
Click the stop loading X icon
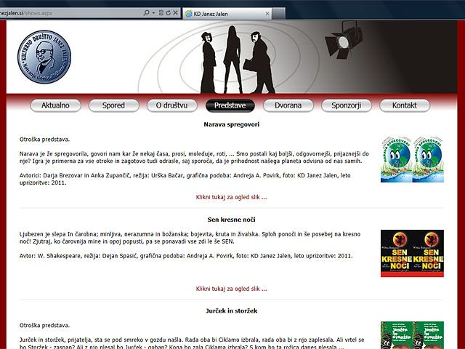(175, 13)
